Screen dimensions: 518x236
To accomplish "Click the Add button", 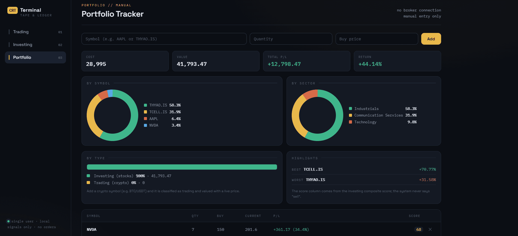I will tap(431, 39).
